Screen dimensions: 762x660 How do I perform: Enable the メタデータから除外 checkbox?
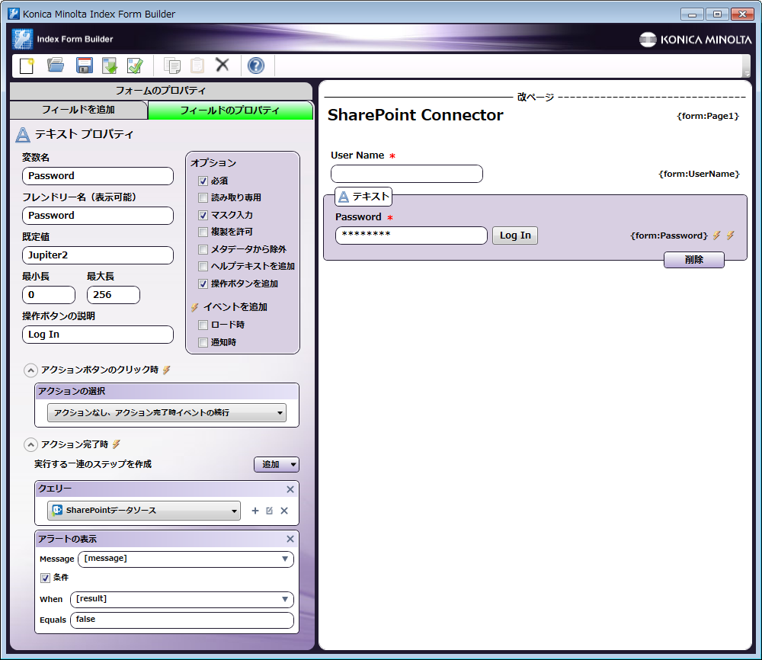pos(203,250)
